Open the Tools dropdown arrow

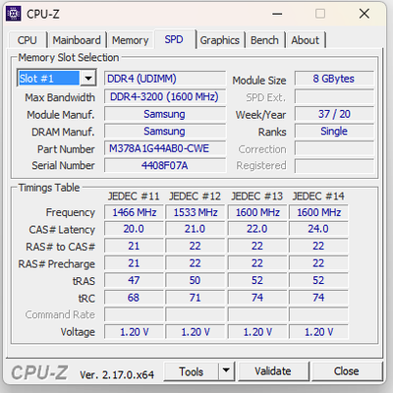click(226, 371)
